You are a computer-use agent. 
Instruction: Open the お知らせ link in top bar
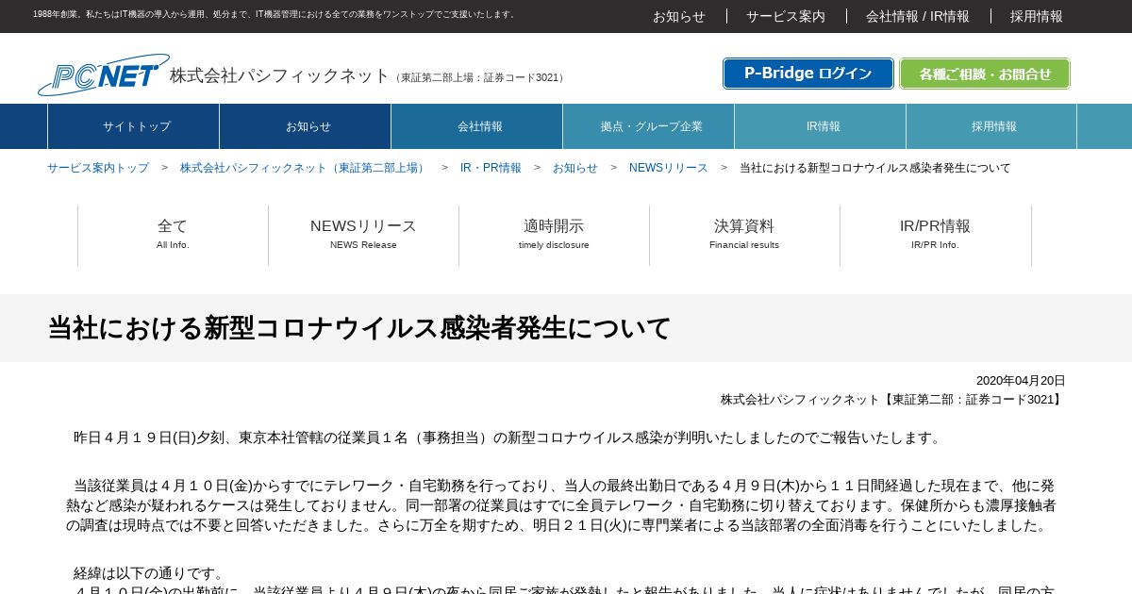tap(679, 16)
